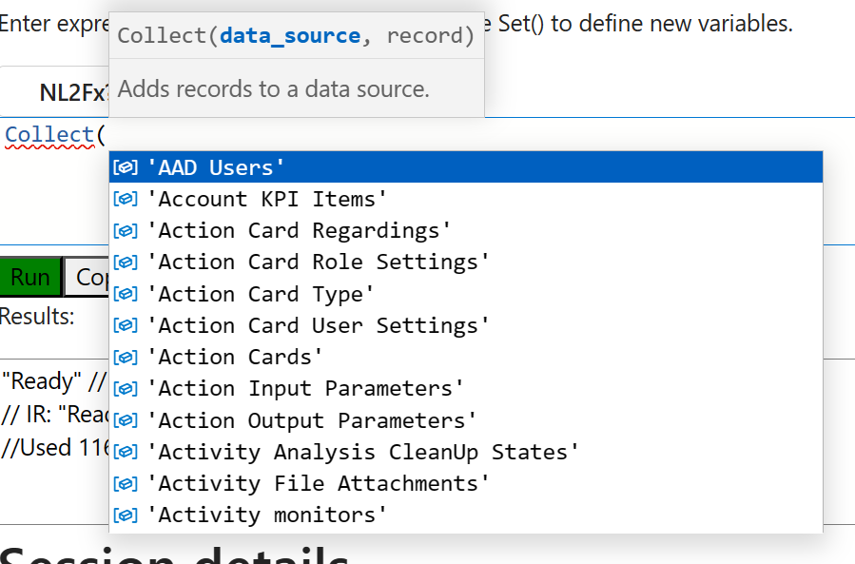
Task: Click the green Run button
Action: click(x=29, y=277)
